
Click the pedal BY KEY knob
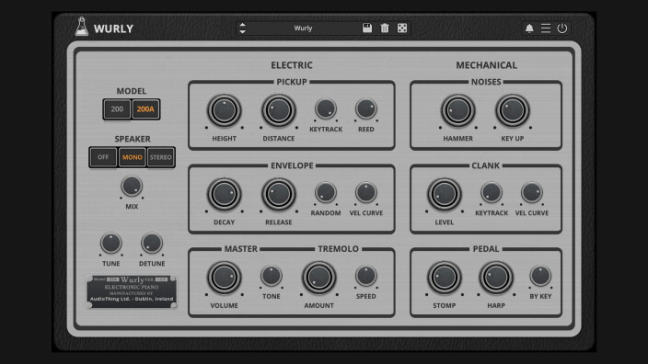[x=540, y=276]
